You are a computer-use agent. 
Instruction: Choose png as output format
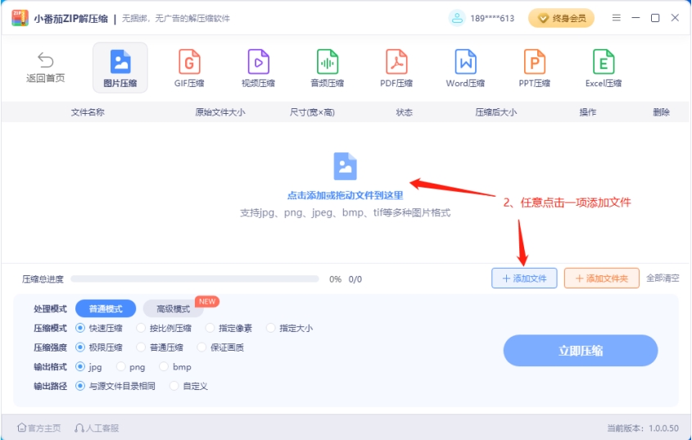click(x=122, y=367)
